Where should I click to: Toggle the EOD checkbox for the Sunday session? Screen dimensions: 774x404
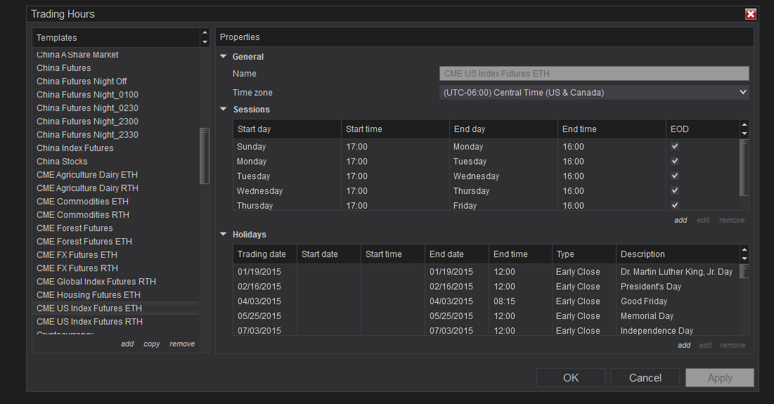[x=675, y=147]
